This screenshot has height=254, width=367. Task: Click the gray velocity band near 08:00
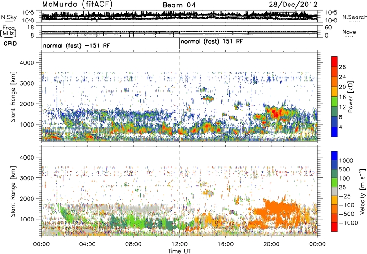tap(140, 209)
